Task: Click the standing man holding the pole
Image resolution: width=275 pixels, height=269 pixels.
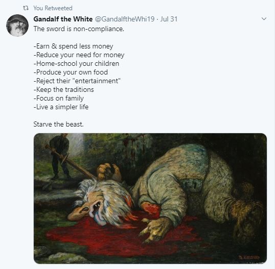Action: [x=59, y=156]
